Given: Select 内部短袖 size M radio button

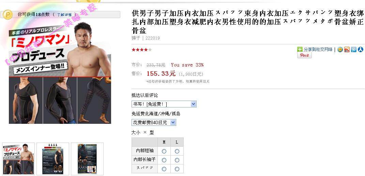Looking at the screenshot, I should click(x=164, y=151).
